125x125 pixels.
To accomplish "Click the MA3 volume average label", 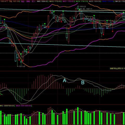I will click(7, 106).
